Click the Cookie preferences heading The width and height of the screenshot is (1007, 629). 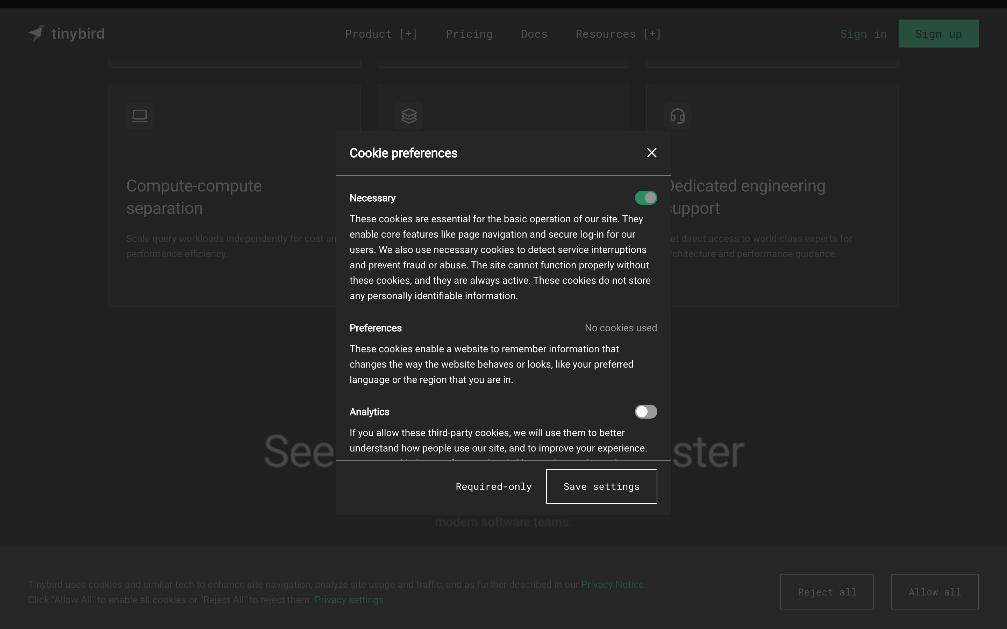pyautogui.click(x=403, y=153)
